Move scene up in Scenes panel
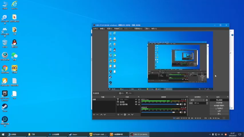Screen dimensions: 244x137 tap(101, 115)
